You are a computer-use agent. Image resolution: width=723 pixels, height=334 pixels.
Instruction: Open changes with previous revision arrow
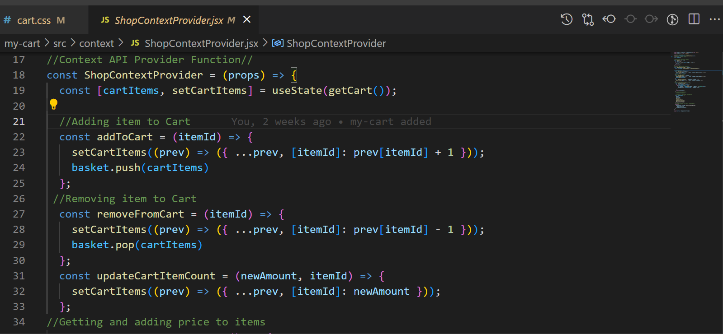click(609, 19)
